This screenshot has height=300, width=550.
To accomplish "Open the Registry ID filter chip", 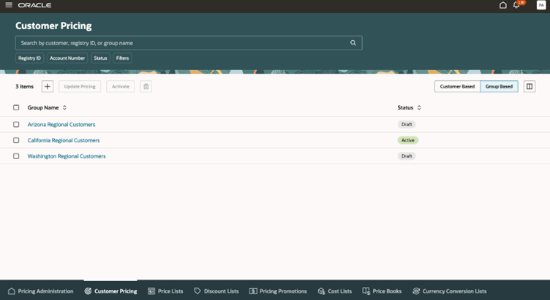I will tap(29, 58).
